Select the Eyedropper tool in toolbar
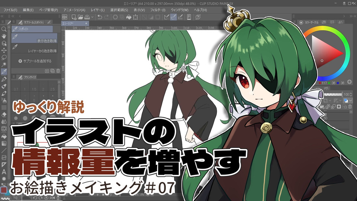The image size is (357, 201). click(x=4, y=72)
